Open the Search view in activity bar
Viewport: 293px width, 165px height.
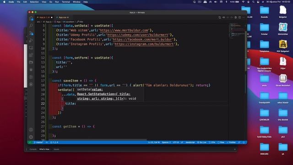coord(31,26)
